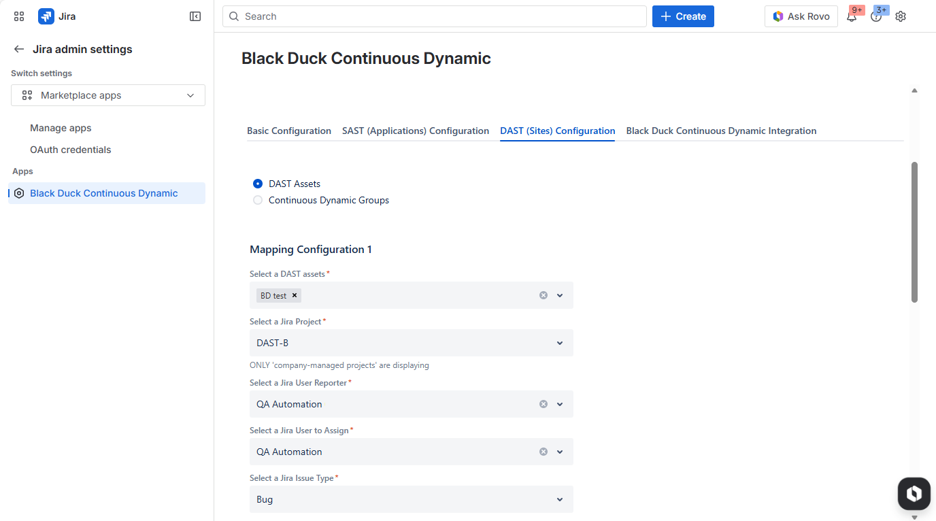Open notifications via the bell icon
This screenshot has height=521, width=936.
[x=852, y=16]
